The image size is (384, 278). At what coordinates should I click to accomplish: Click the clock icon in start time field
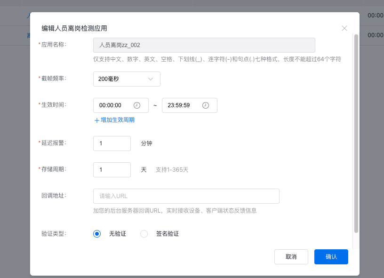click(x=137, y=105)
